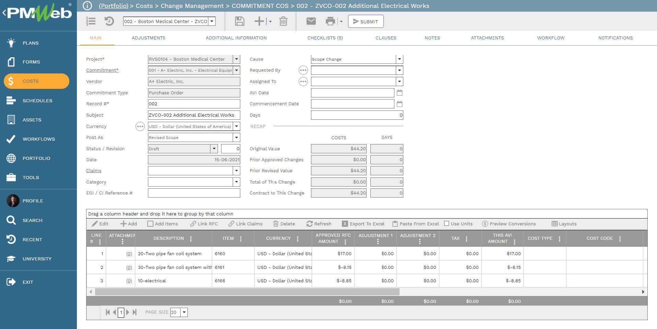Click Preview Conversions in the grid toolbar
The image size is (657, 329).
point(509,224)
